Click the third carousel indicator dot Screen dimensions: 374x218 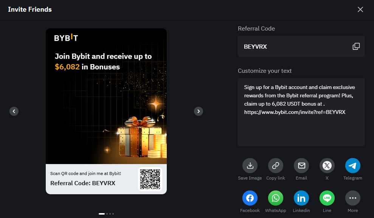[x=110, y=214]
